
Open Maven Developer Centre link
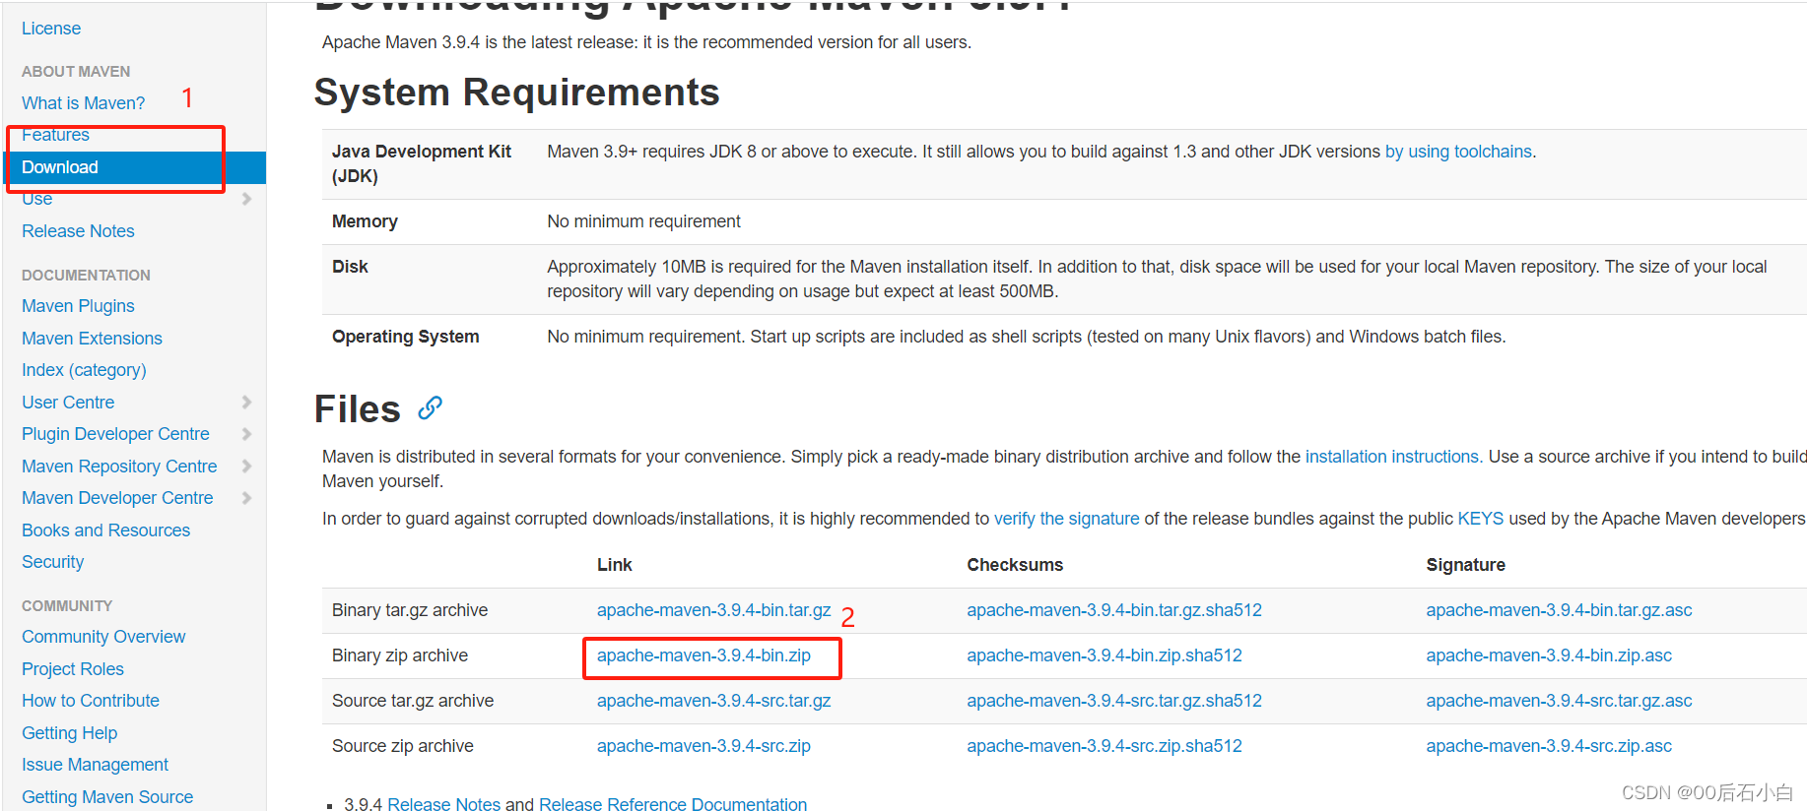coord(117,498)
